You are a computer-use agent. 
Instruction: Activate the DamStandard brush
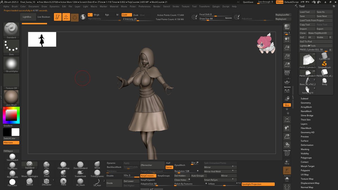[x=80, y=165]
